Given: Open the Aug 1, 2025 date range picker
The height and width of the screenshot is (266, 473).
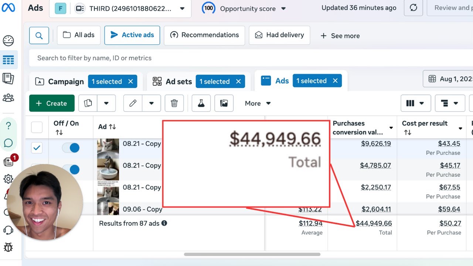Looking at the screenshot, I should coord(448,79).
